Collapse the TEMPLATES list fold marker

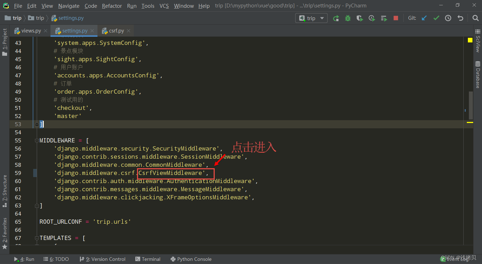coord(37,238)
